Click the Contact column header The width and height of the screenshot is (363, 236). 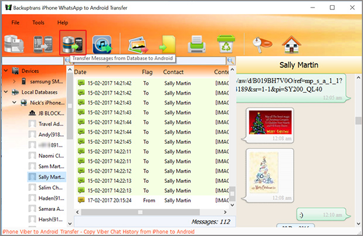tap(173, 72)
